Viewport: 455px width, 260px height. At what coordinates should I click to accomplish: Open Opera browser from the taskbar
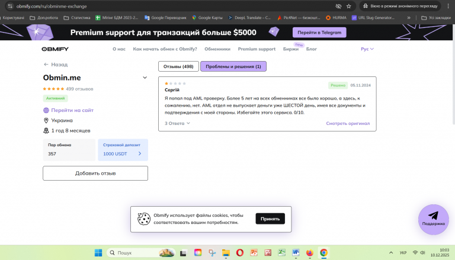point(240,253)
